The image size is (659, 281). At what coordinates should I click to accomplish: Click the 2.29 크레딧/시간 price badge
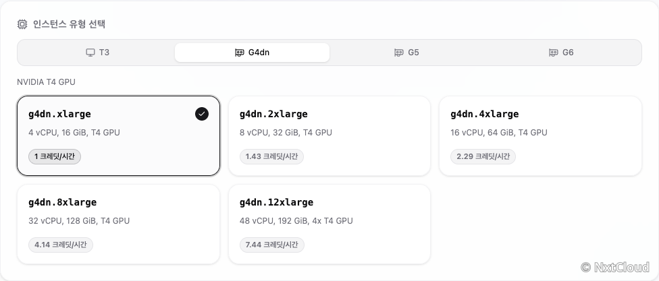483,156
